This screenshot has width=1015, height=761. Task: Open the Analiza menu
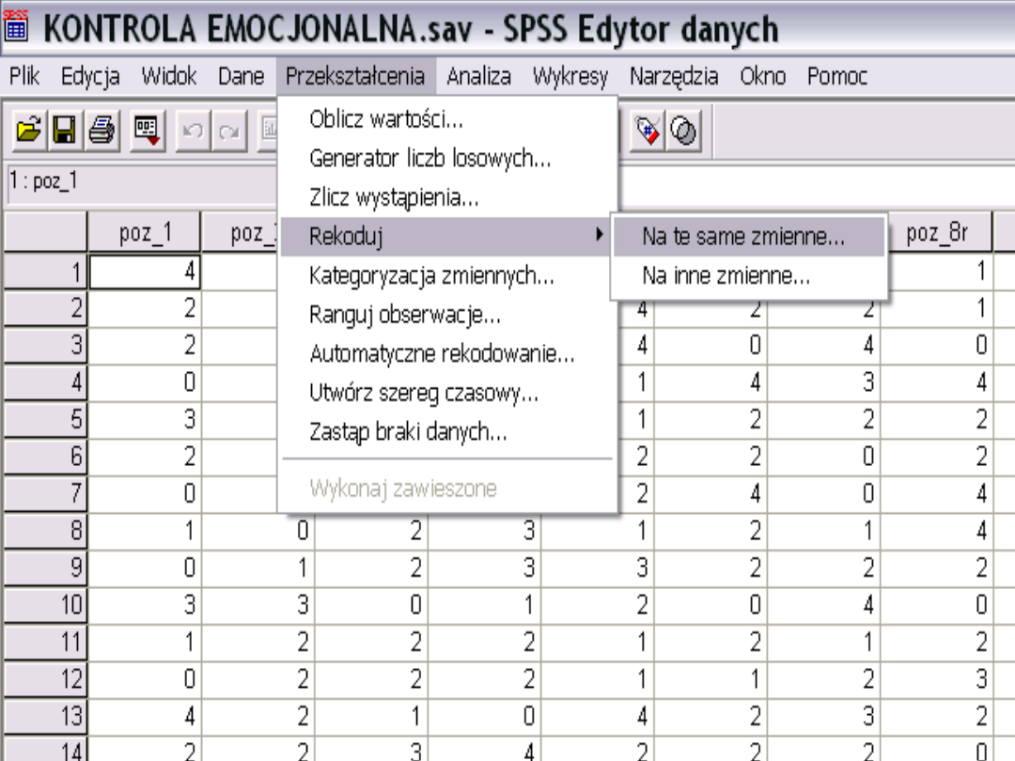point(478,76)
